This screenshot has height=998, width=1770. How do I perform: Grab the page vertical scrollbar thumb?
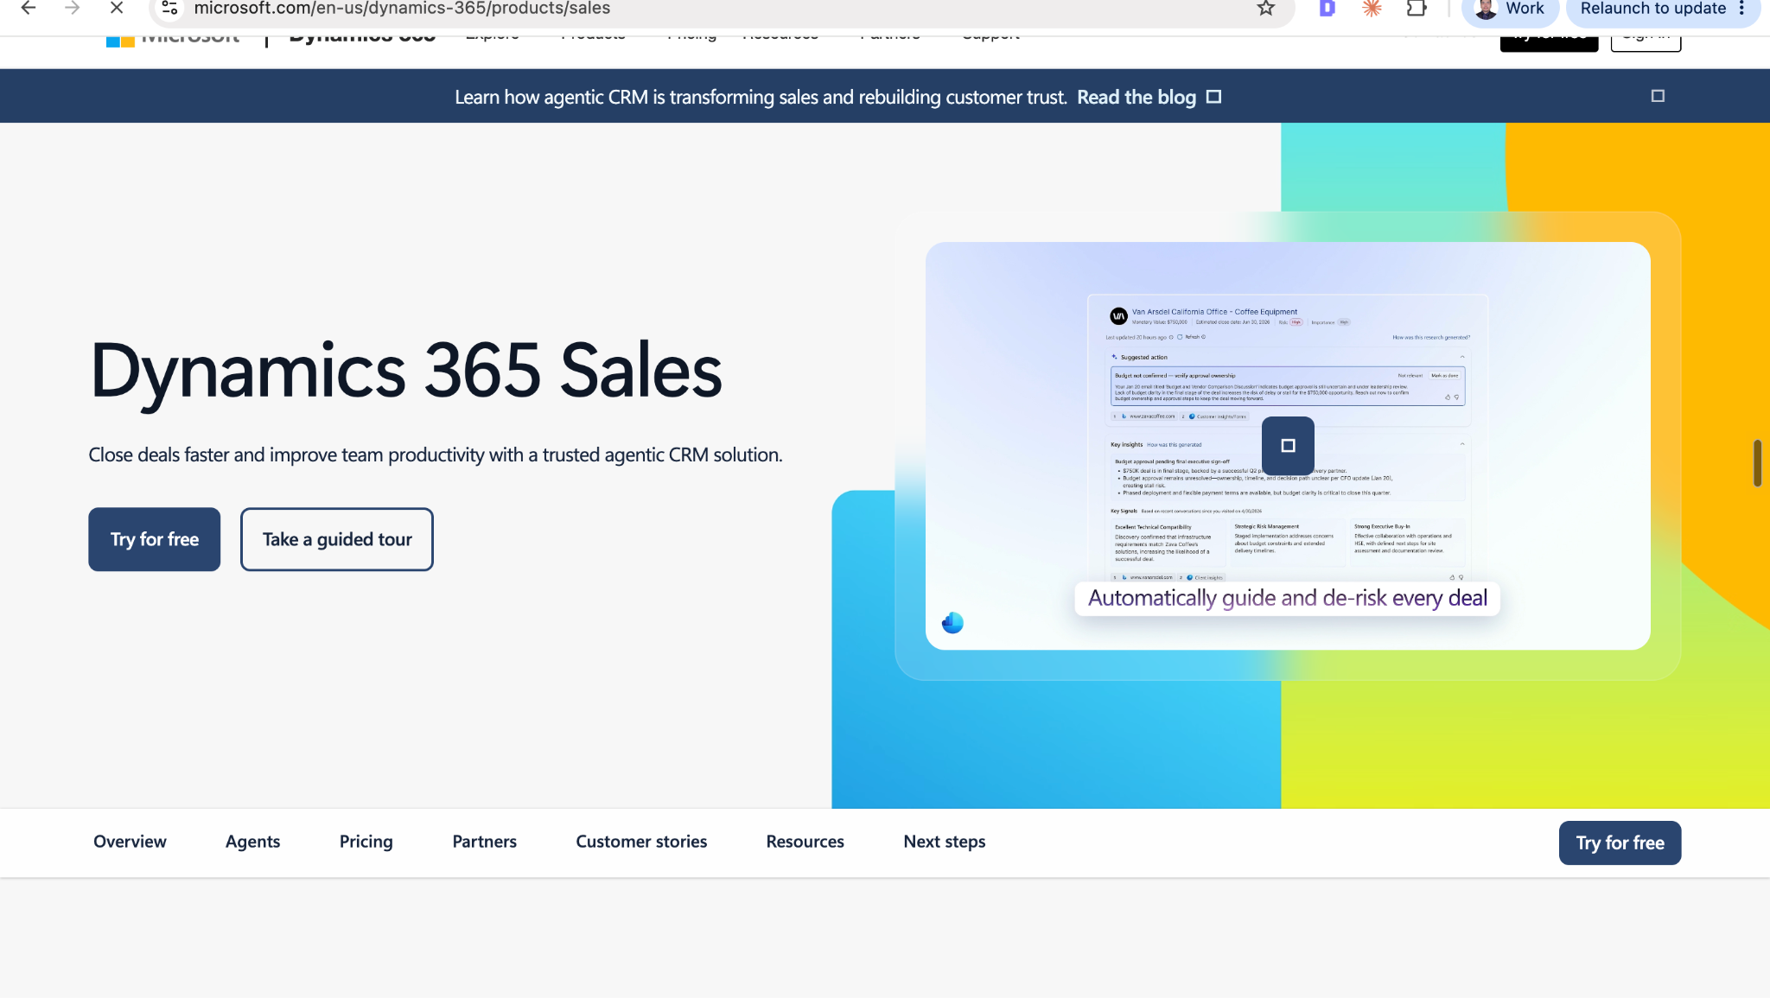[1757, 463]
